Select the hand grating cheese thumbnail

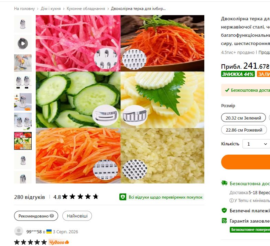[x=23, y=63]
